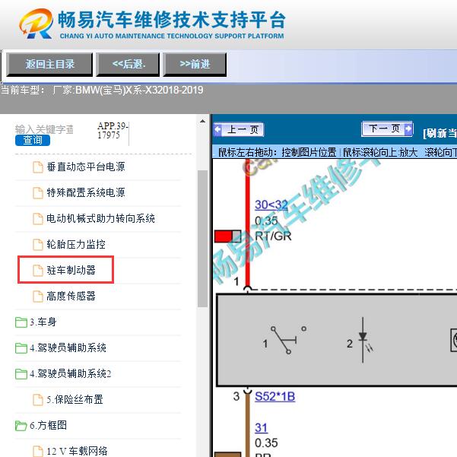
Task: Open 垂直动态平台电源 document
Action: point(86,167)
